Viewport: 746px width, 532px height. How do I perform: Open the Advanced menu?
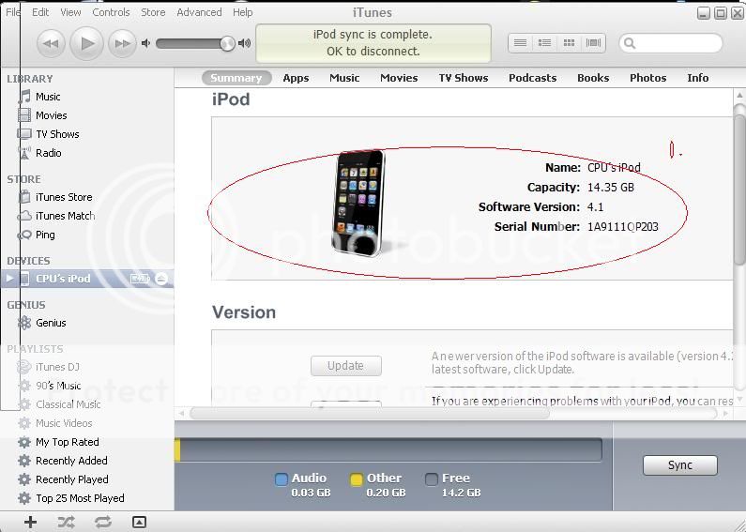point(199,12)
